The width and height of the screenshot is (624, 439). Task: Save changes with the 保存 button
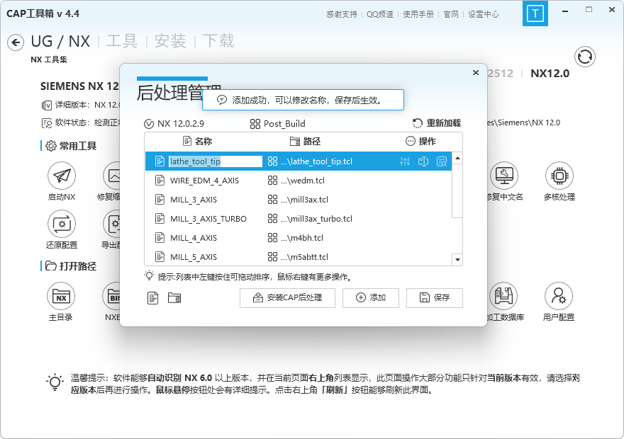click(435, 298)
